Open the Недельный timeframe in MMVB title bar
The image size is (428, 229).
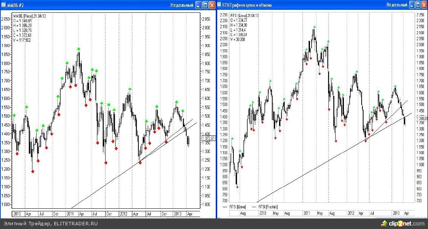point(182,5)
